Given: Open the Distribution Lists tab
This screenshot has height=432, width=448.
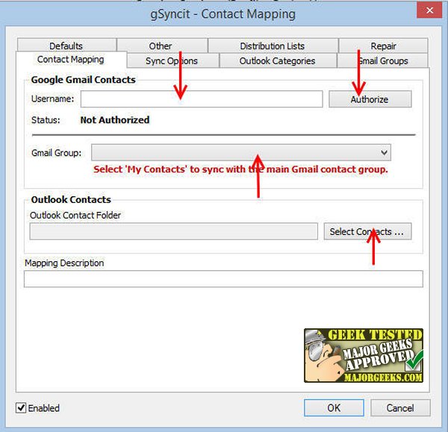Looking at the screenshot, I should [273, 46].
